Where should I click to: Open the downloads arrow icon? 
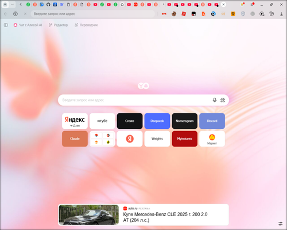281,14
